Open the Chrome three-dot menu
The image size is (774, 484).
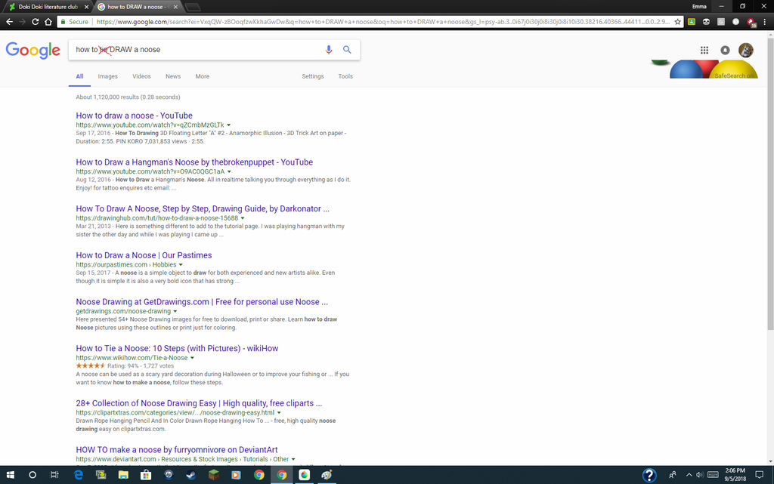(765, 22)
